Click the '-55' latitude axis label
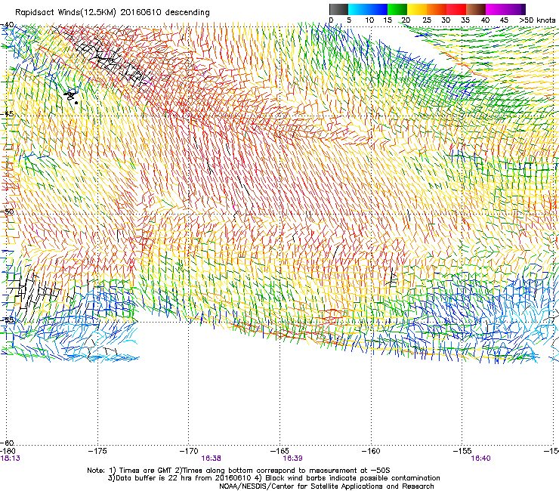 pyautogui.click(x=7, y=320)
